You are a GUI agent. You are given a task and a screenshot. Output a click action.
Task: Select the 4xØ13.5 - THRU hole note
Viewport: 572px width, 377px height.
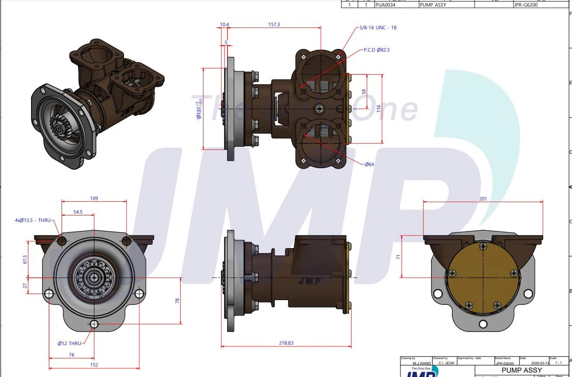pyautogui.click(x=33, y=221)
